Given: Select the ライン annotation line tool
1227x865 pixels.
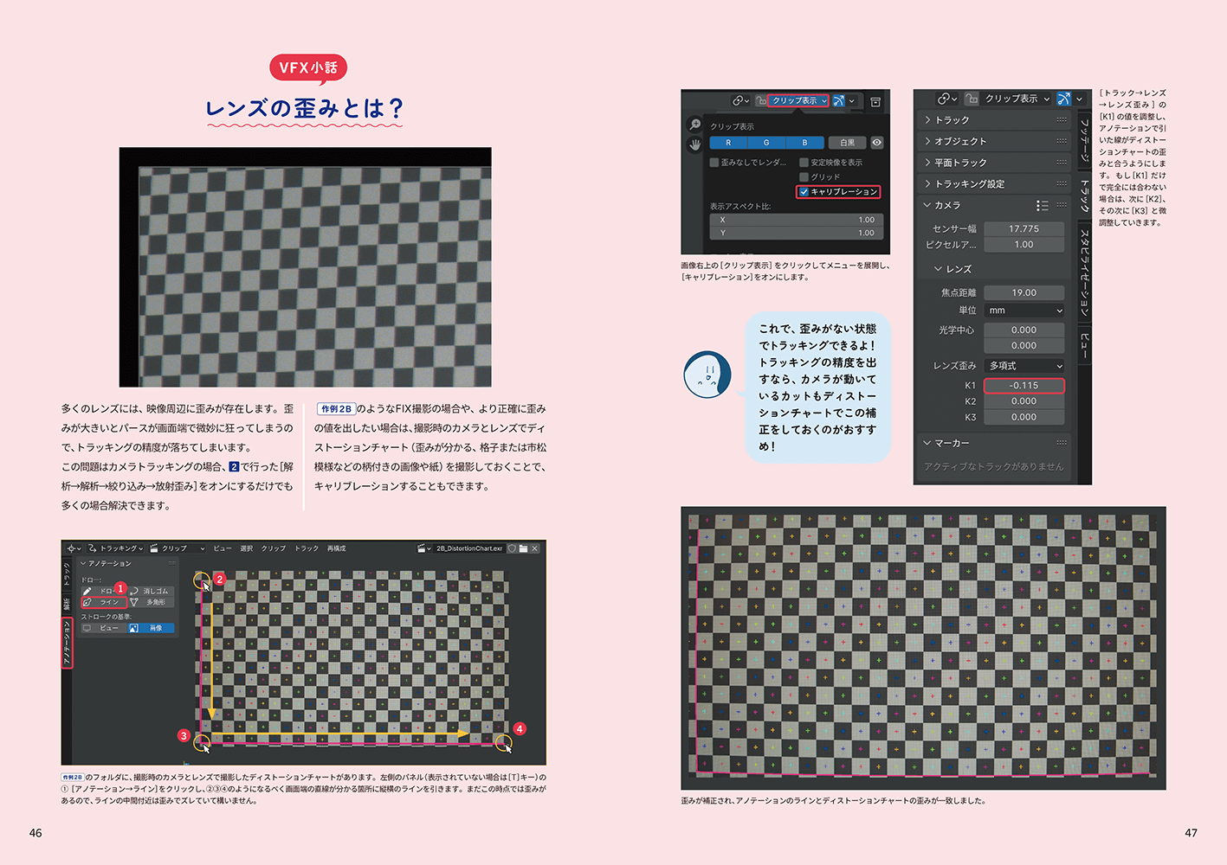Looking at the screenshot, I should pyautogui.click(x=104, y=602).
